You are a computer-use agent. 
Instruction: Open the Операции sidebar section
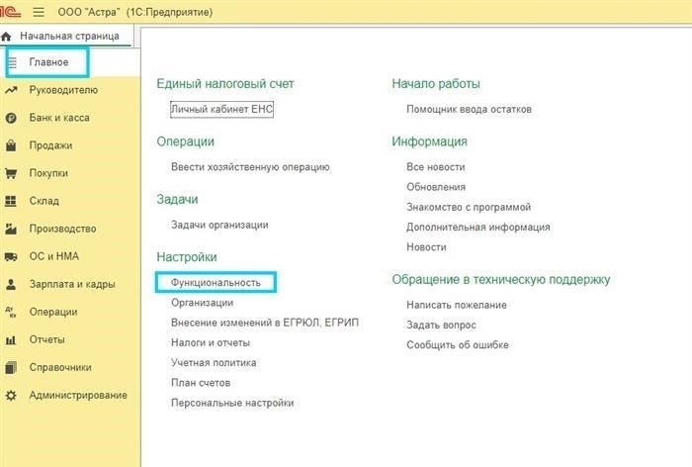coord(53,312)
